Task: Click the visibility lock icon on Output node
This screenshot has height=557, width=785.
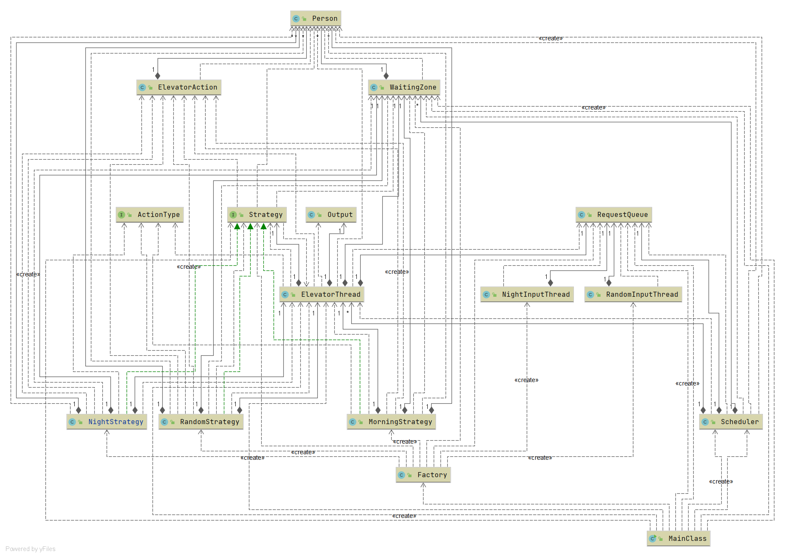Action: (x=319, y=215)
